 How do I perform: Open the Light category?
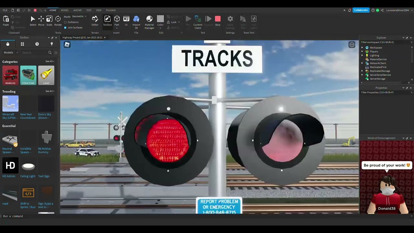click(46, 75)
